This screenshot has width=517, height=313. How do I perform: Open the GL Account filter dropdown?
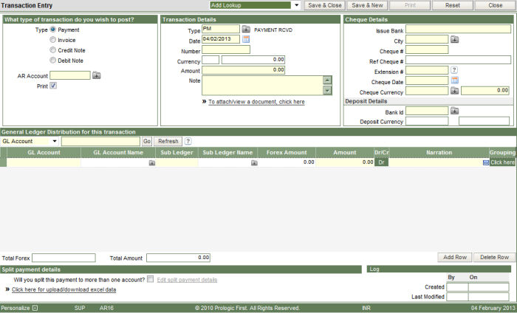pos(55,141)
